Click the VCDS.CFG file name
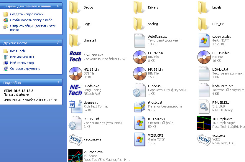The image size is (245, 162). [x=155, y=135]
